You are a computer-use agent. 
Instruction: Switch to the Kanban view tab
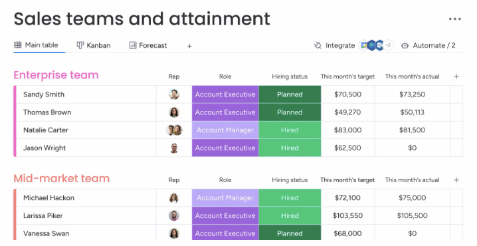(94, 45)
